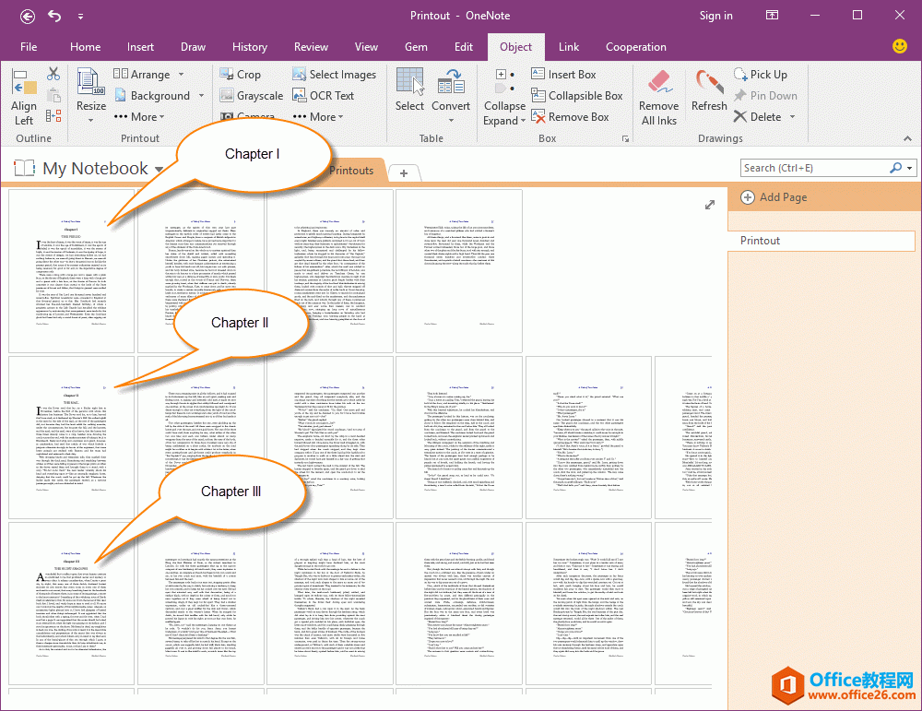The height and width of the screenshot is (711, 922).
Task: Click the Crop tool
Action: (x=240, y=75)
